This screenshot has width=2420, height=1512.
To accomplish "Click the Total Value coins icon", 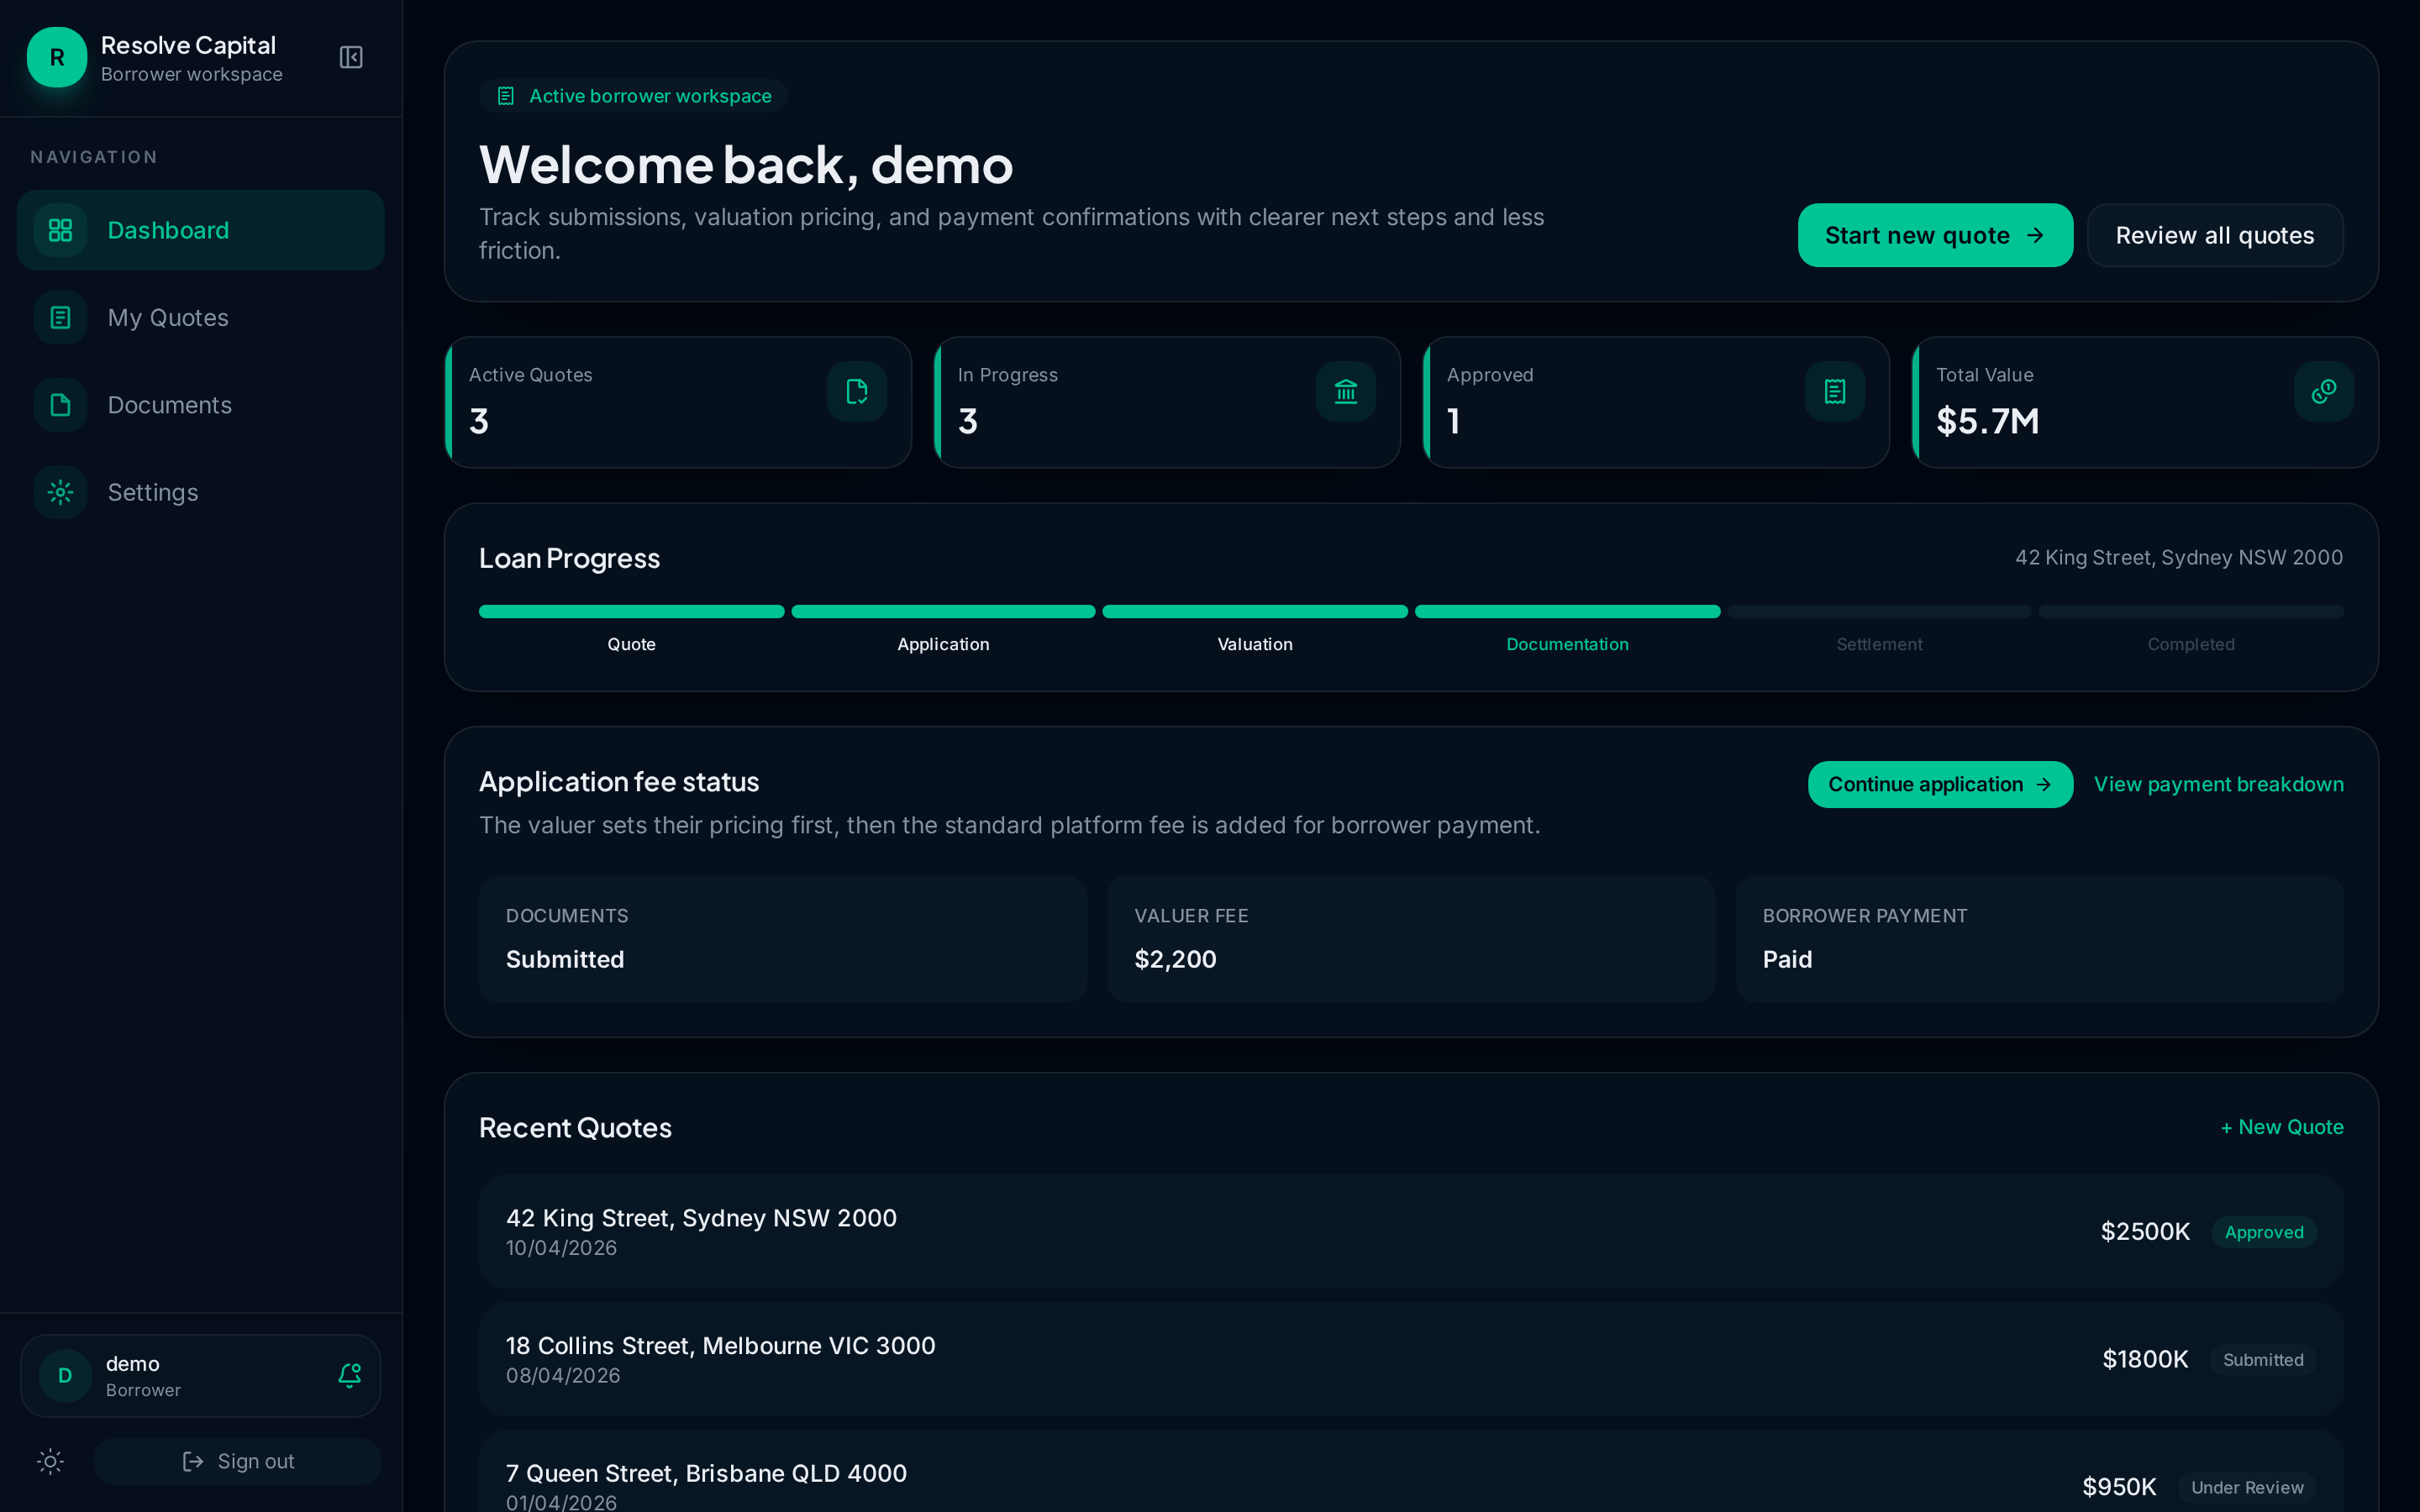I will click(x=2324, y=391).
